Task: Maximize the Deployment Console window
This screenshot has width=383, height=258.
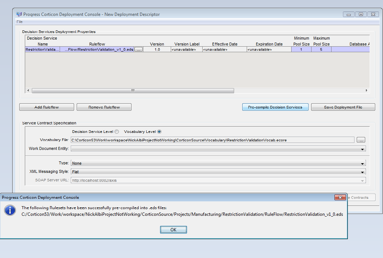Action: tap(361, 14)
